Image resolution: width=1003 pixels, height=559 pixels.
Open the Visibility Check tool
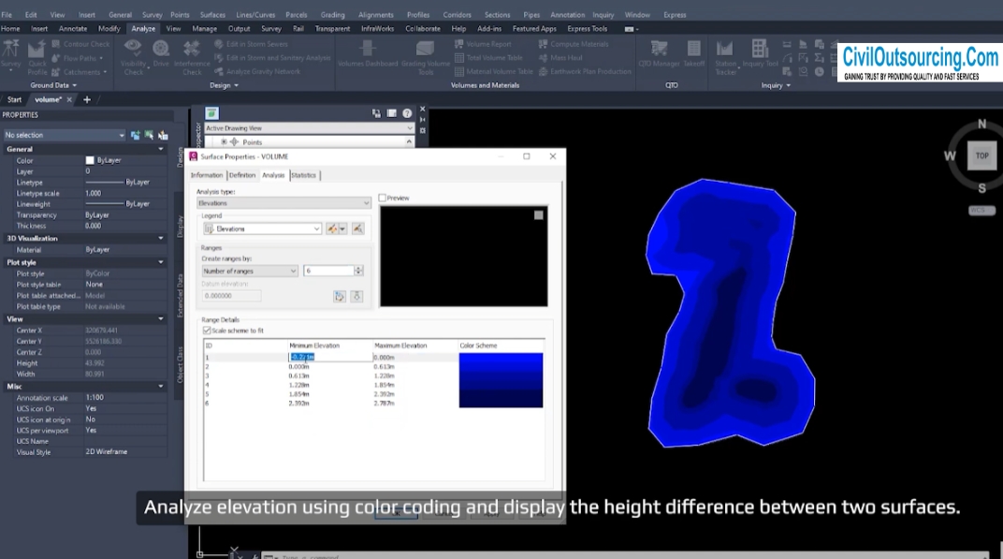133,57
